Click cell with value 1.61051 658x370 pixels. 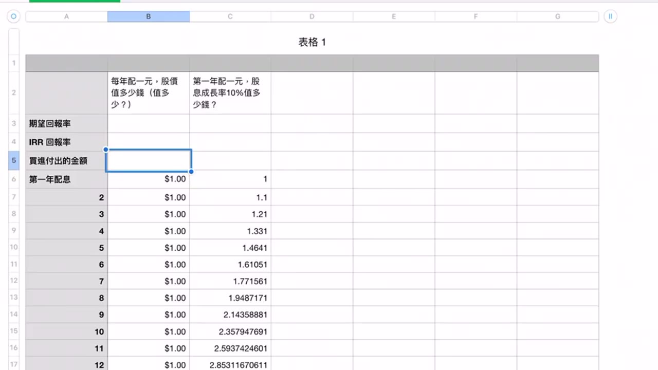[x=230, y=265]
